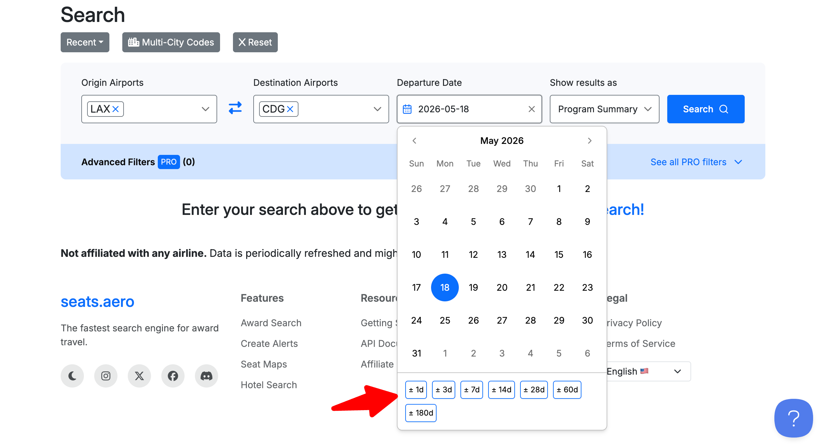Screen dimensions: 826x444
Task: Expand Show results as Program Summary dropdown
Action: coord(604,109)
